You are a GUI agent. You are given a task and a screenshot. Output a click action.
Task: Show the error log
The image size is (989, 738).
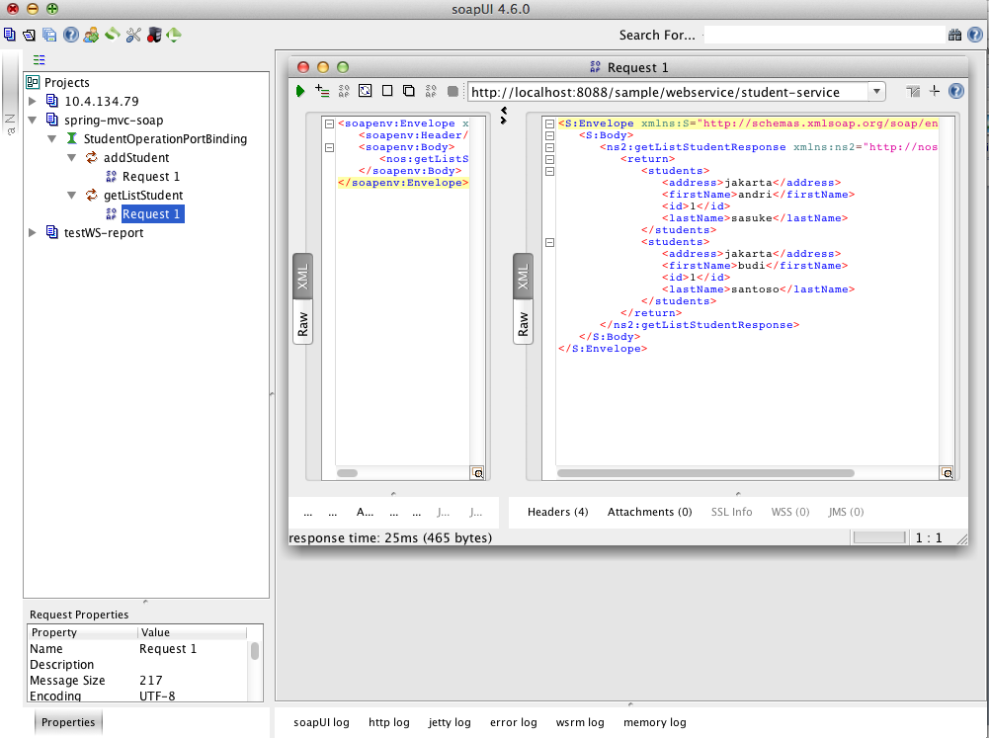[x=514, y=722]
